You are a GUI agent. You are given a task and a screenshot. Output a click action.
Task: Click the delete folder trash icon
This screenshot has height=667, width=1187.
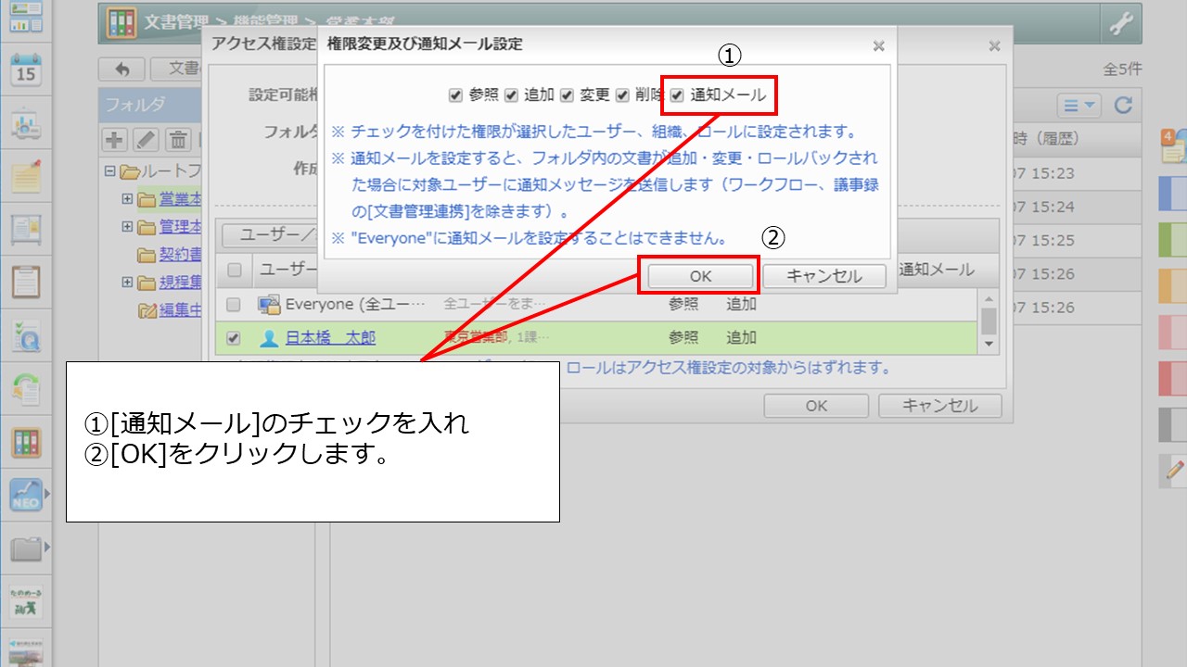click(x=178, y=140)
